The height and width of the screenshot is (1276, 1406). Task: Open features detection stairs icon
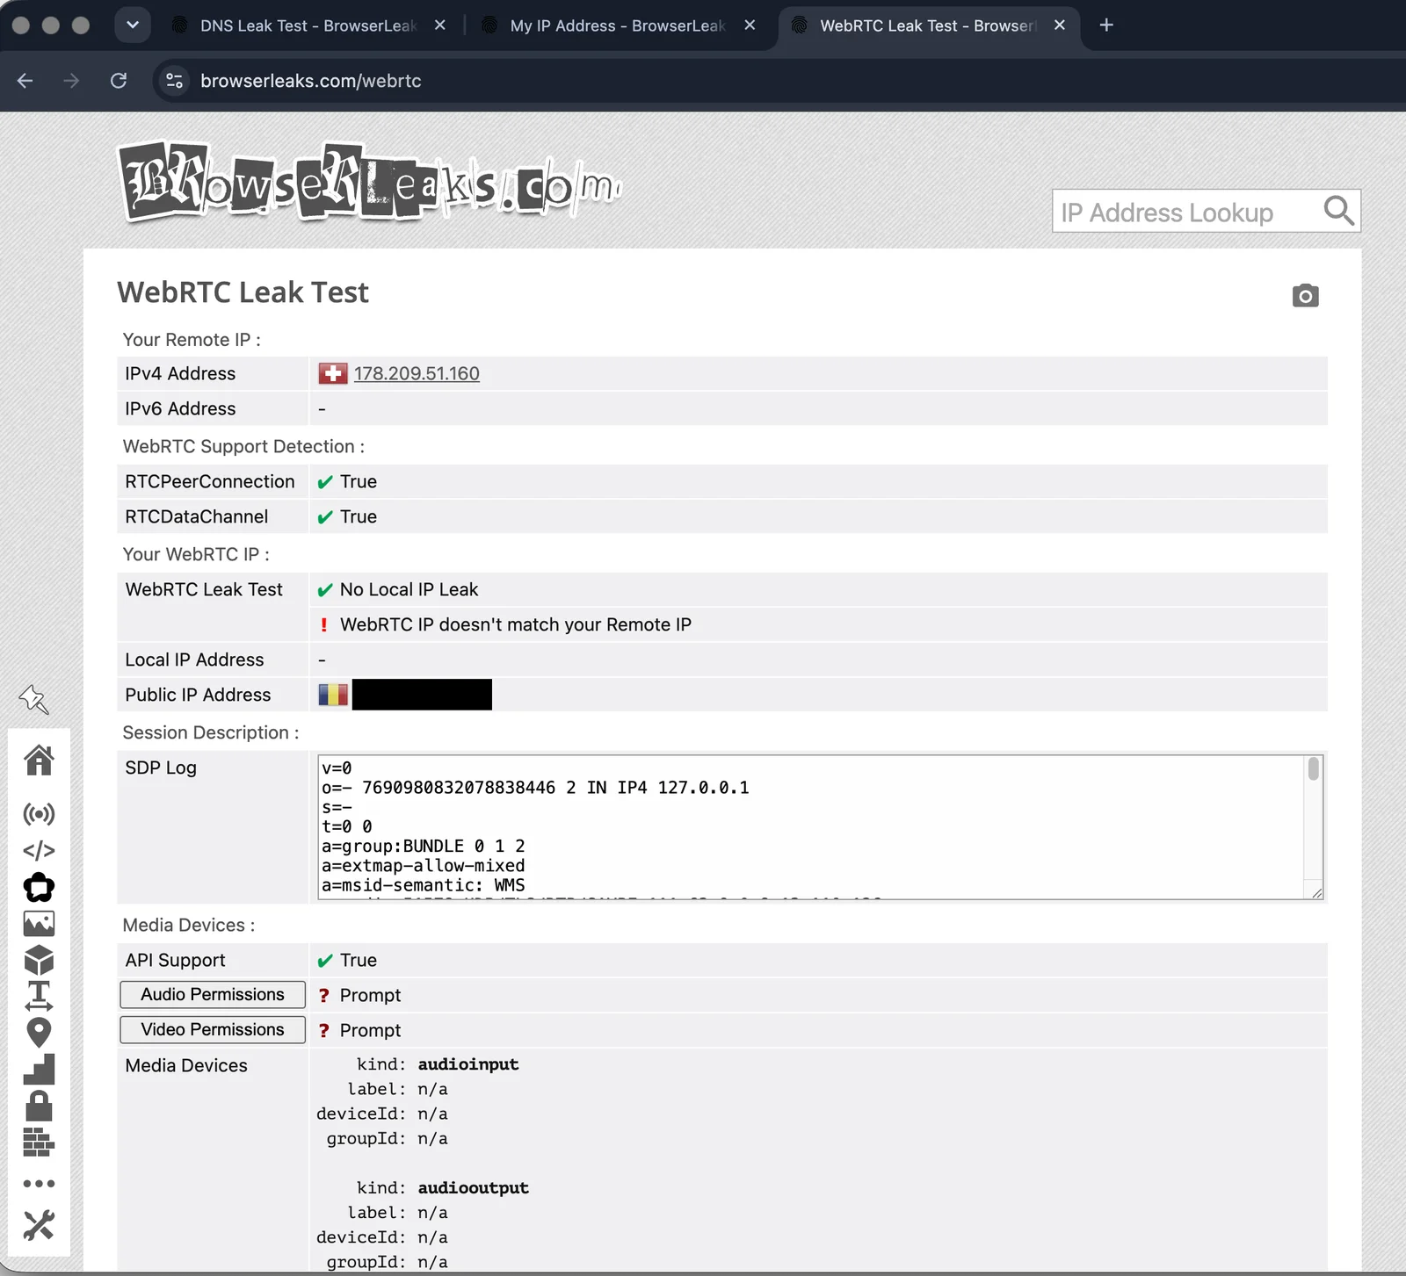coord(39,1069)
